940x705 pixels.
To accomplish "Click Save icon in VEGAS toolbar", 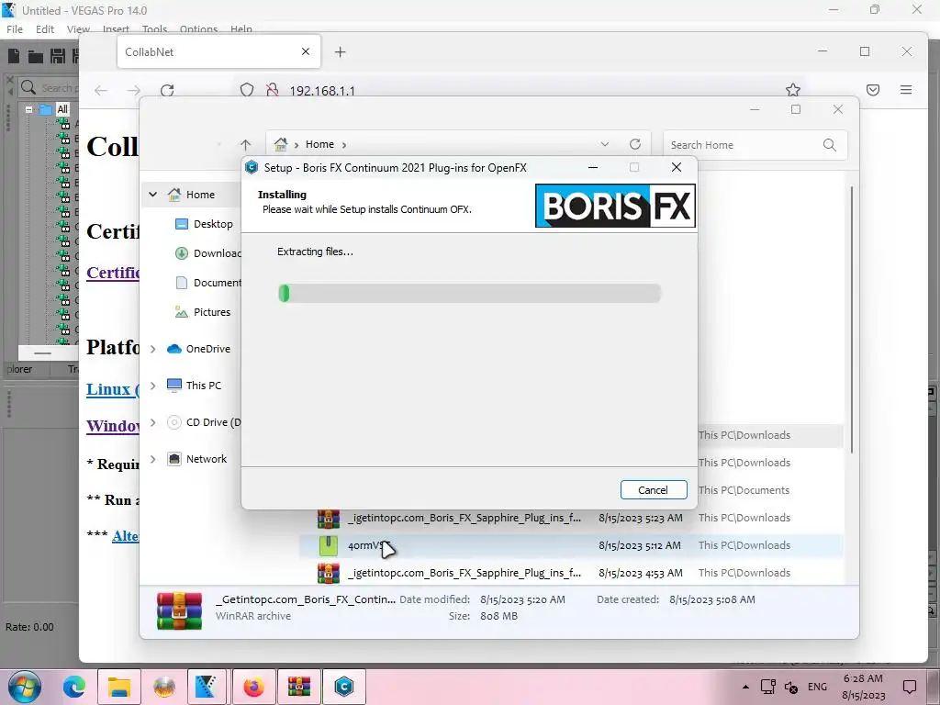I will (58, 56).
